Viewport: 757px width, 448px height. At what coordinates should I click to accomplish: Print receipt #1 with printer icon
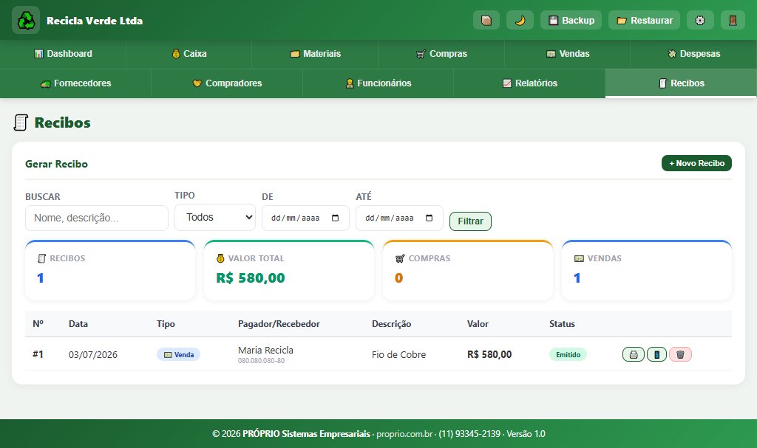pos(634,354)
